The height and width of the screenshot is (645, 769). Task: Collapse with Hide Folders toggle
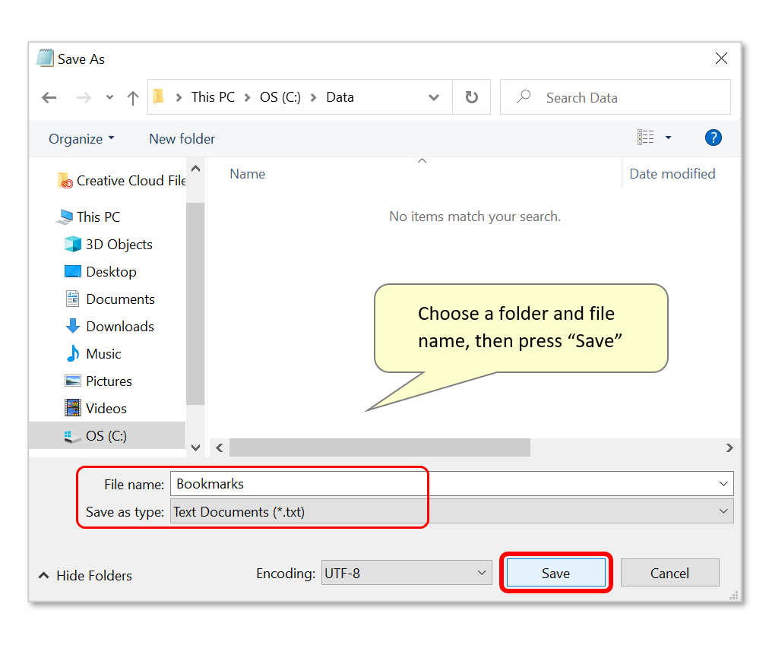(86, 575)
